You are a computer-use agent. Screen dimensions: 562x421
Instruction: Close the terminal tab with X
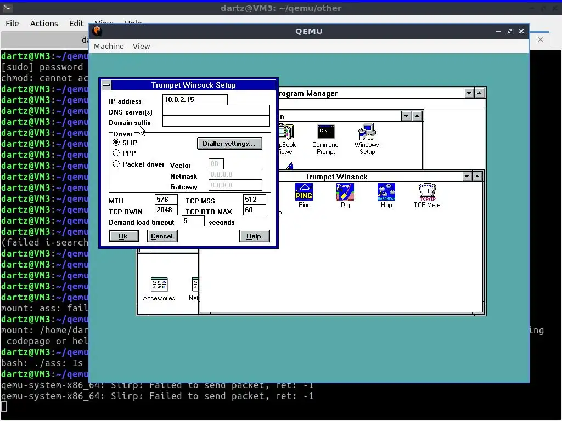541,39
